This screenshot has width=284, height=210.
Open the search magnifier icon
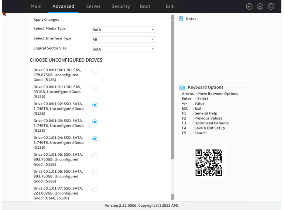click(x=271, y=7)
